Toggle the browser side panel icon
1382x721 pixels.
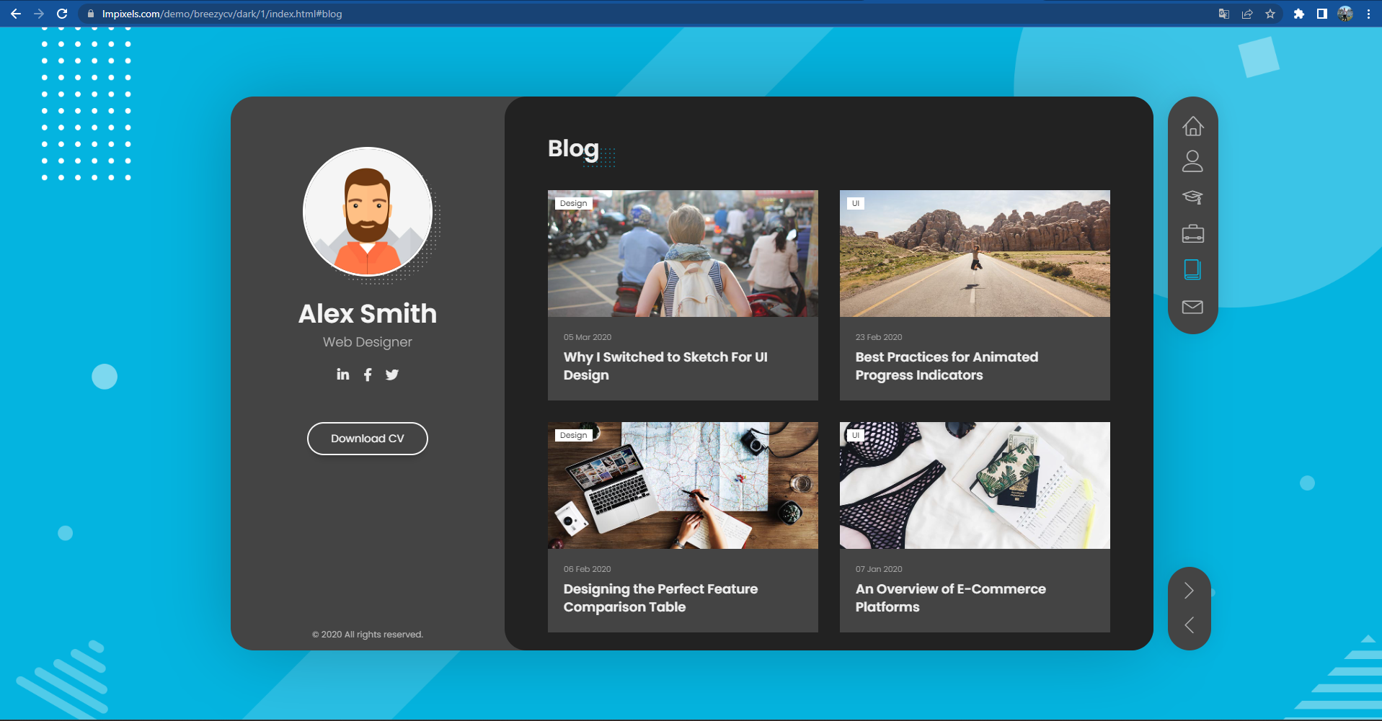(x=1322, y=14)
